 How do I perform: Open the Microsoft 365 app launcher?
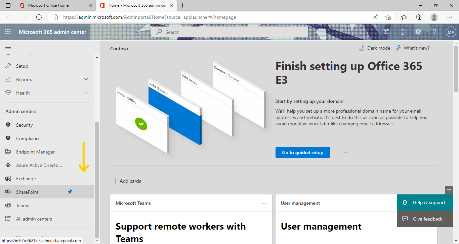tap(8, 32)
